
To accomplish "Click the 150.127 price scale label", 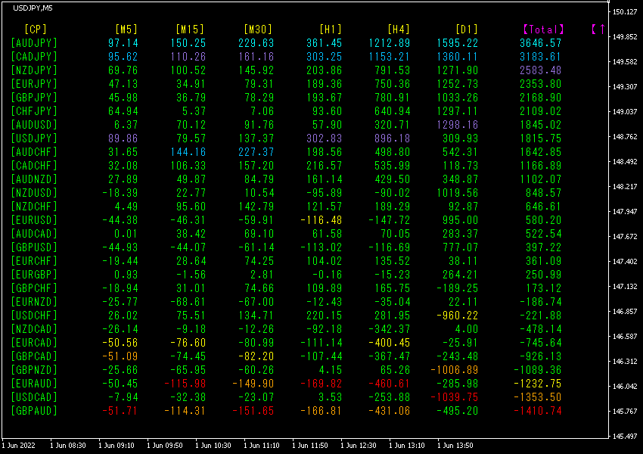I will click(x=625, y=12).
